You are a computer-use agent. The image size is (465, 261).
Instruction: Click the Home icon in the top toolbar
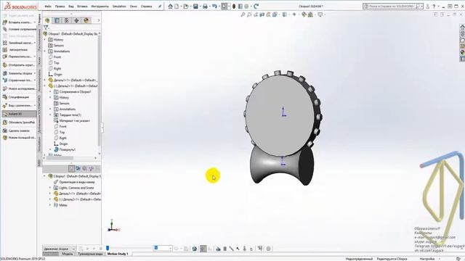(x=171, y=7)
